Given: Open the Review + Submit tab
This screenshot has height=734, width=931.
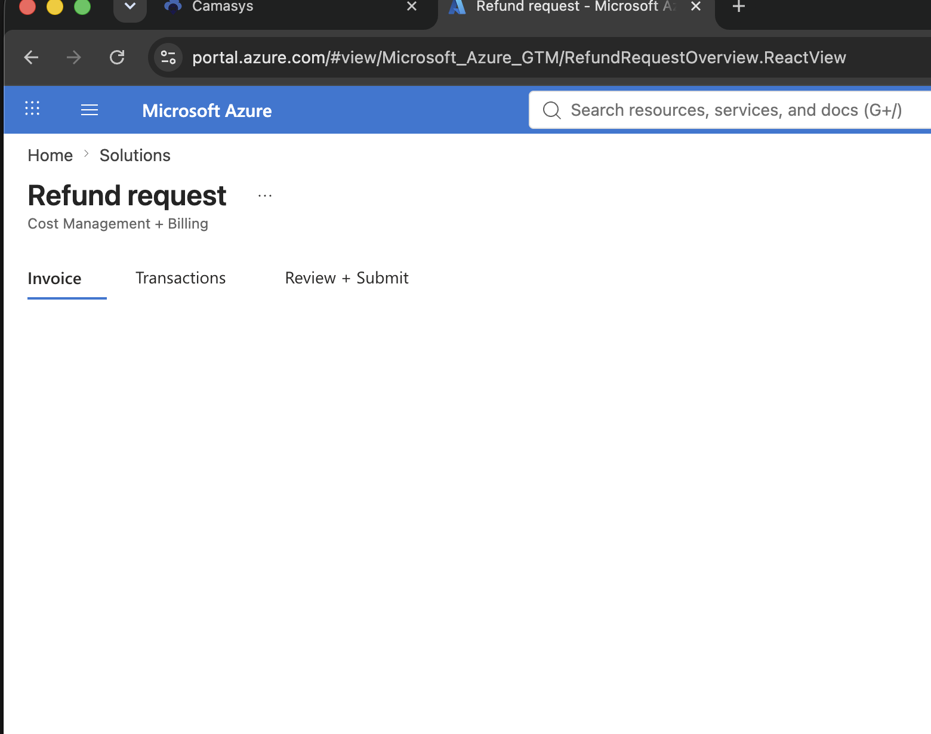Looking at the screenshot, I should pos(347,278).
